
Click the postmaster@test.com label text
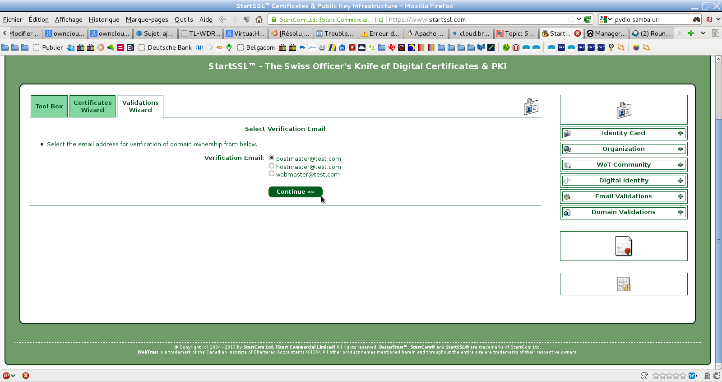(309, 158)
